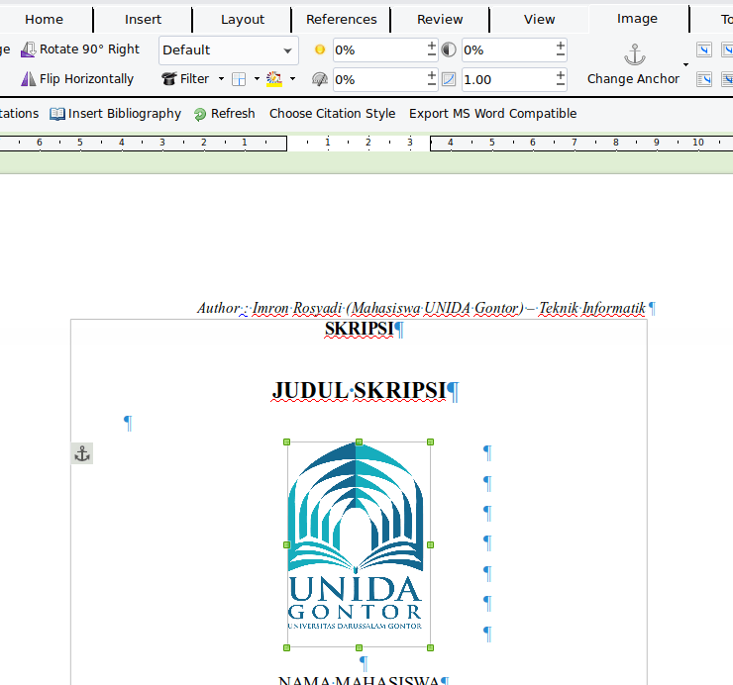Decrease transparency with the minus stepper
Viewport: 733px width, 685px height.
(432, 84)
